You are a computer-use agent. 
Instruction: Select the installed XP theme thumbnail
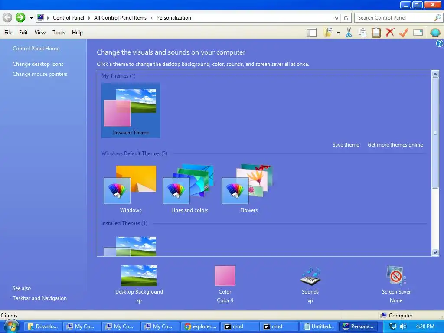click(x=130, y=246)
